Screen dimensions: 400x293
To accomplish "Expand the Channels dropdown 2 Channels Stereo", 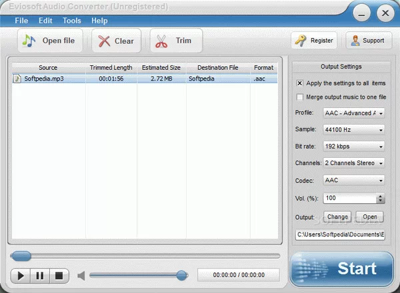I will pos(354,163).
